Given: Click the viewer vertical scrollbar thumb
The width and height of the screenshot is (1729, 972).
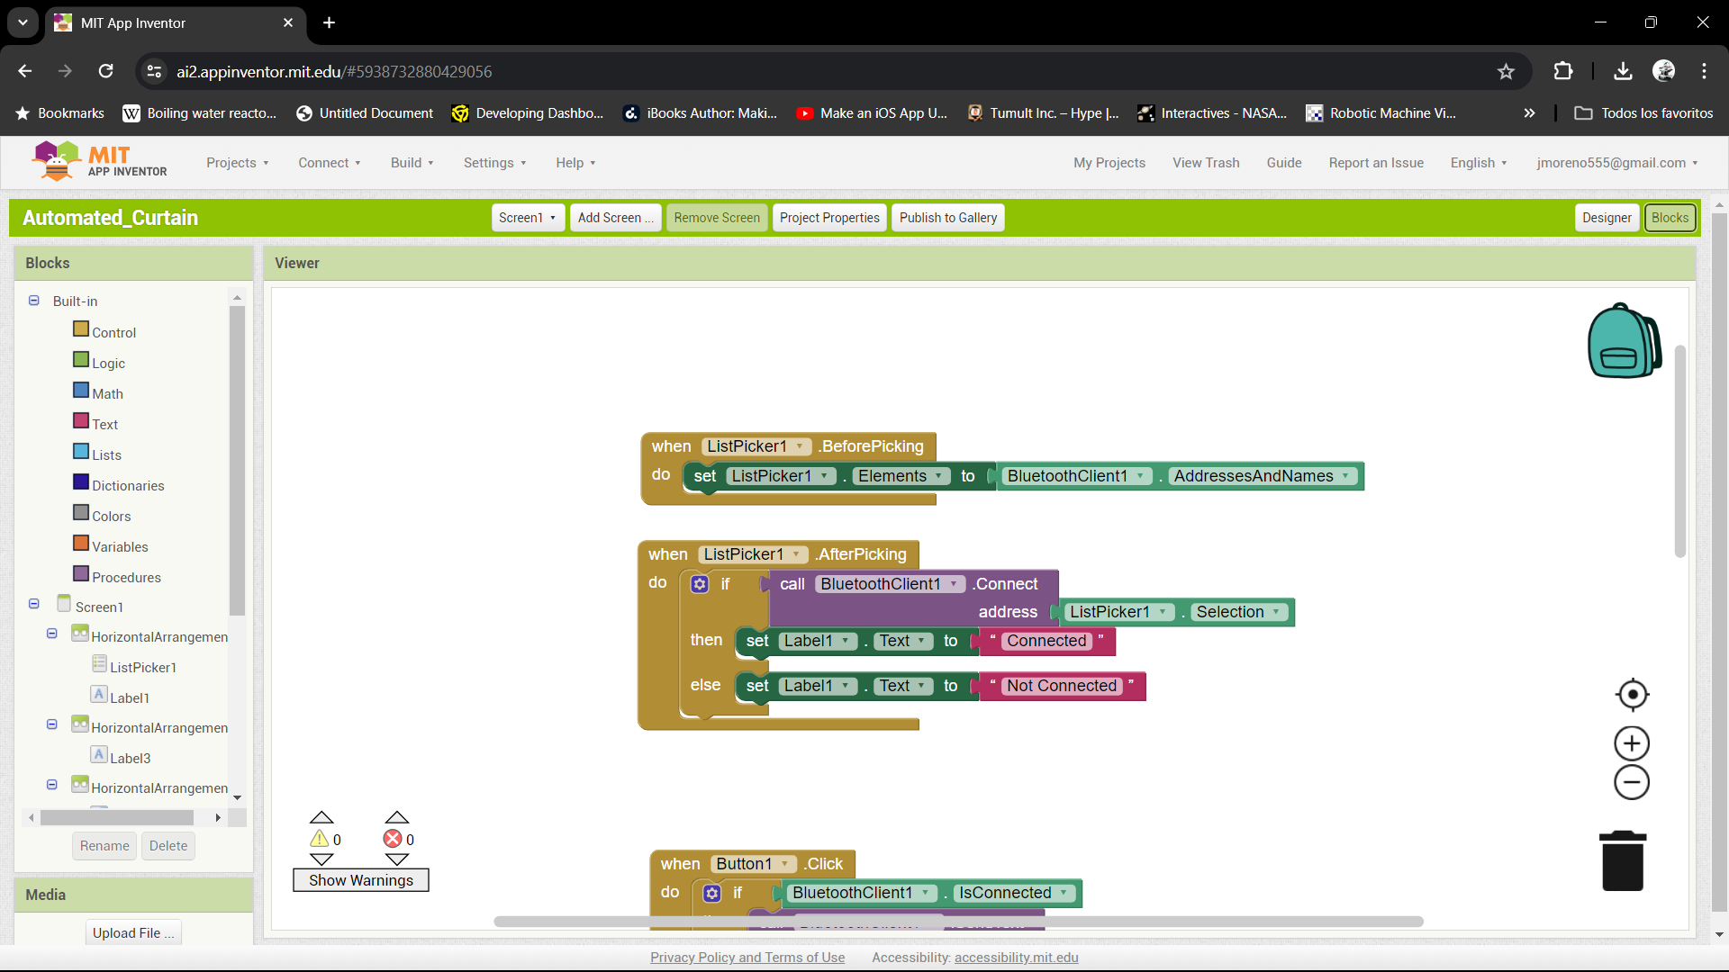Looking at the screenshot, I should tap(1680, 451).
